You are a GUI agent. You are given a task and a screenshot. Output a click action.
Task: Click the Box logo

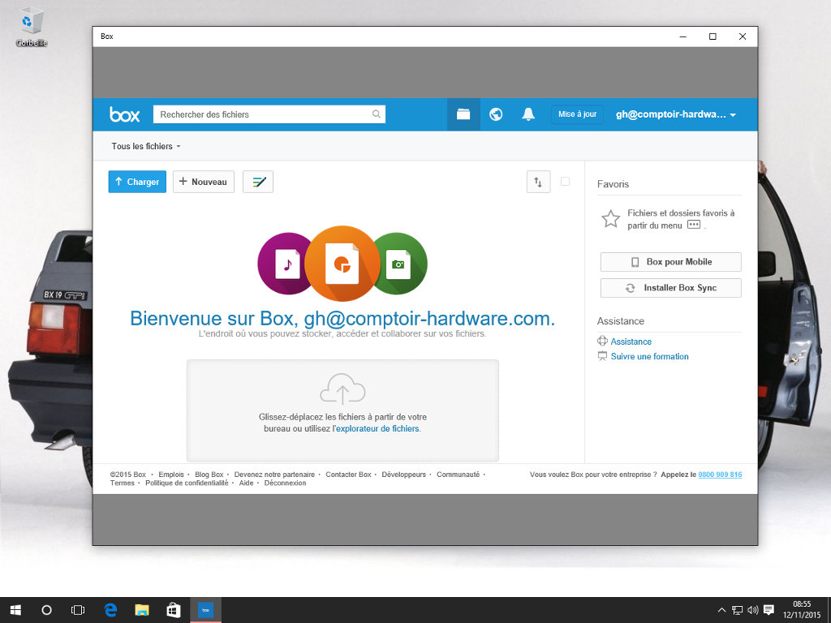click(x=125, y=114)
